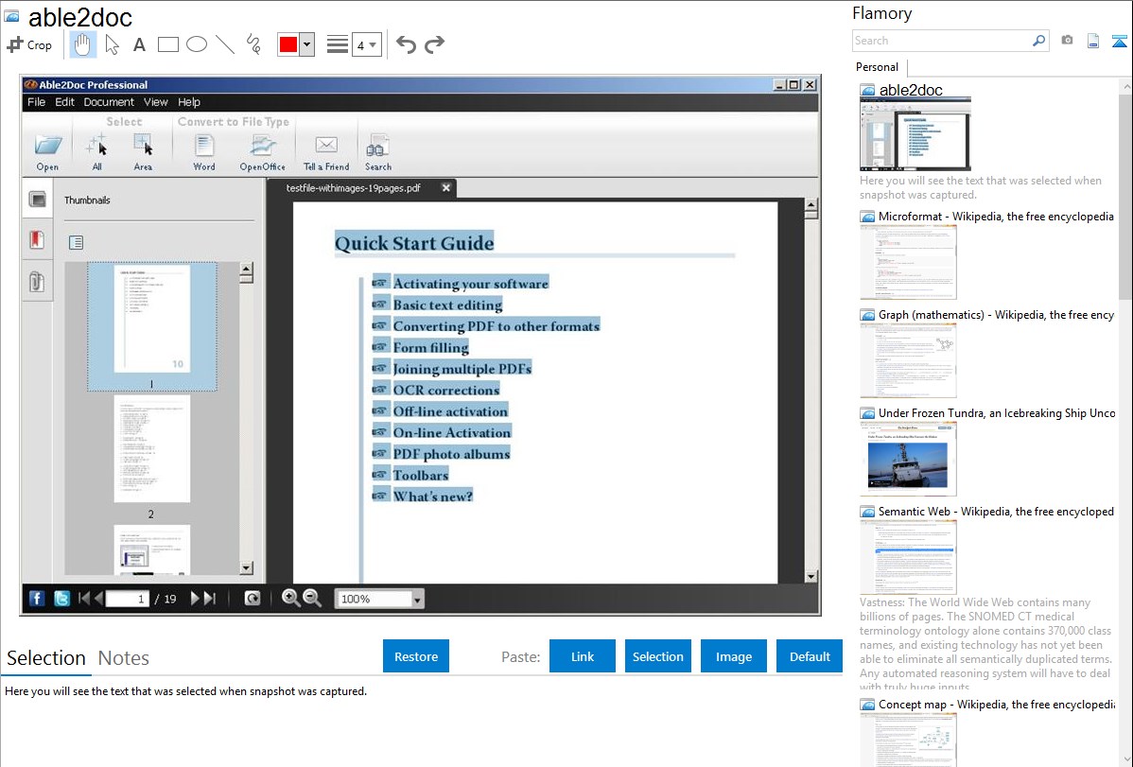
Task: Open the View menu in Able2Doc
Action: (x=155, y=102)
